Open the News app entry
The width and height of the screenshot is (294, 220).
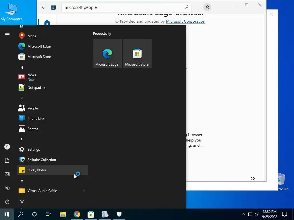[53, 77]
